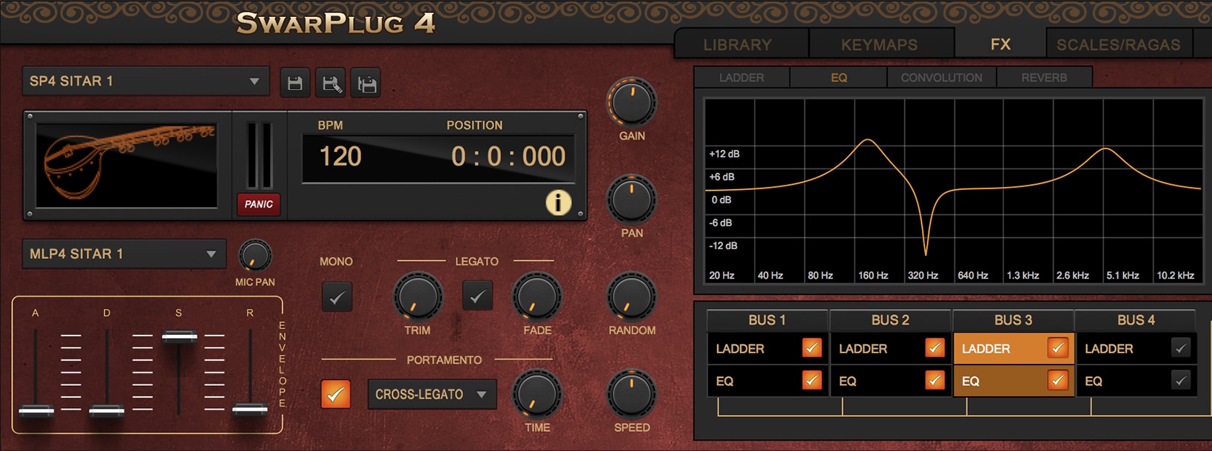Open the CONVOLUTION sub-tab
Viewport: 1212px width, 451px height.
[941, 78]
